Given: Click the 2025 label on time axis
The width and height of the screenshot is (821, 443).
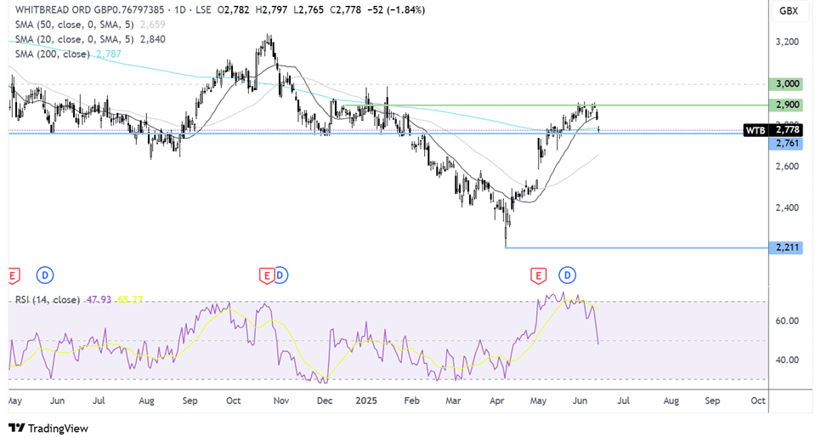Looking at the screenshot, I should pos(366,400).
